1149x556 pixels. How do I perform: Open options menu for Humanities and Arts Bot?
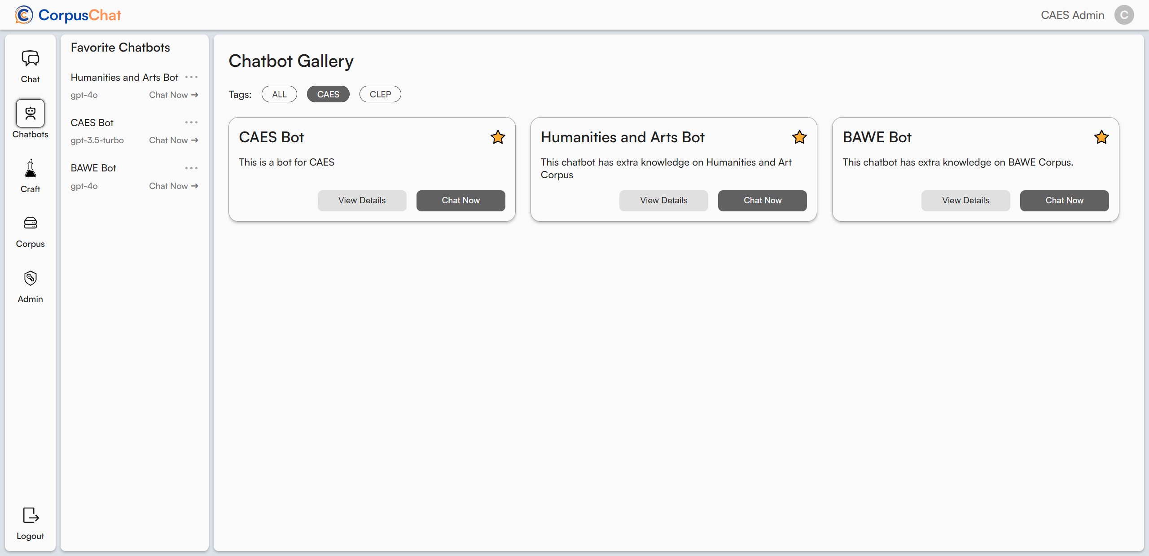191,77
